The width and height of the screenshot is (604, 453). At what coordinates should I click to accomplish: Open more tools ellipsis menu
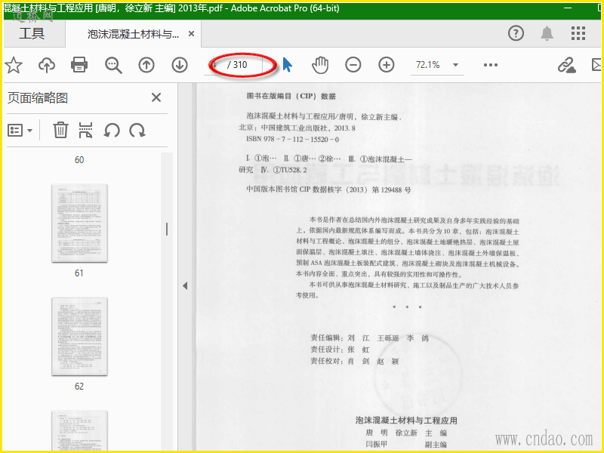click(x=490, y=65)
